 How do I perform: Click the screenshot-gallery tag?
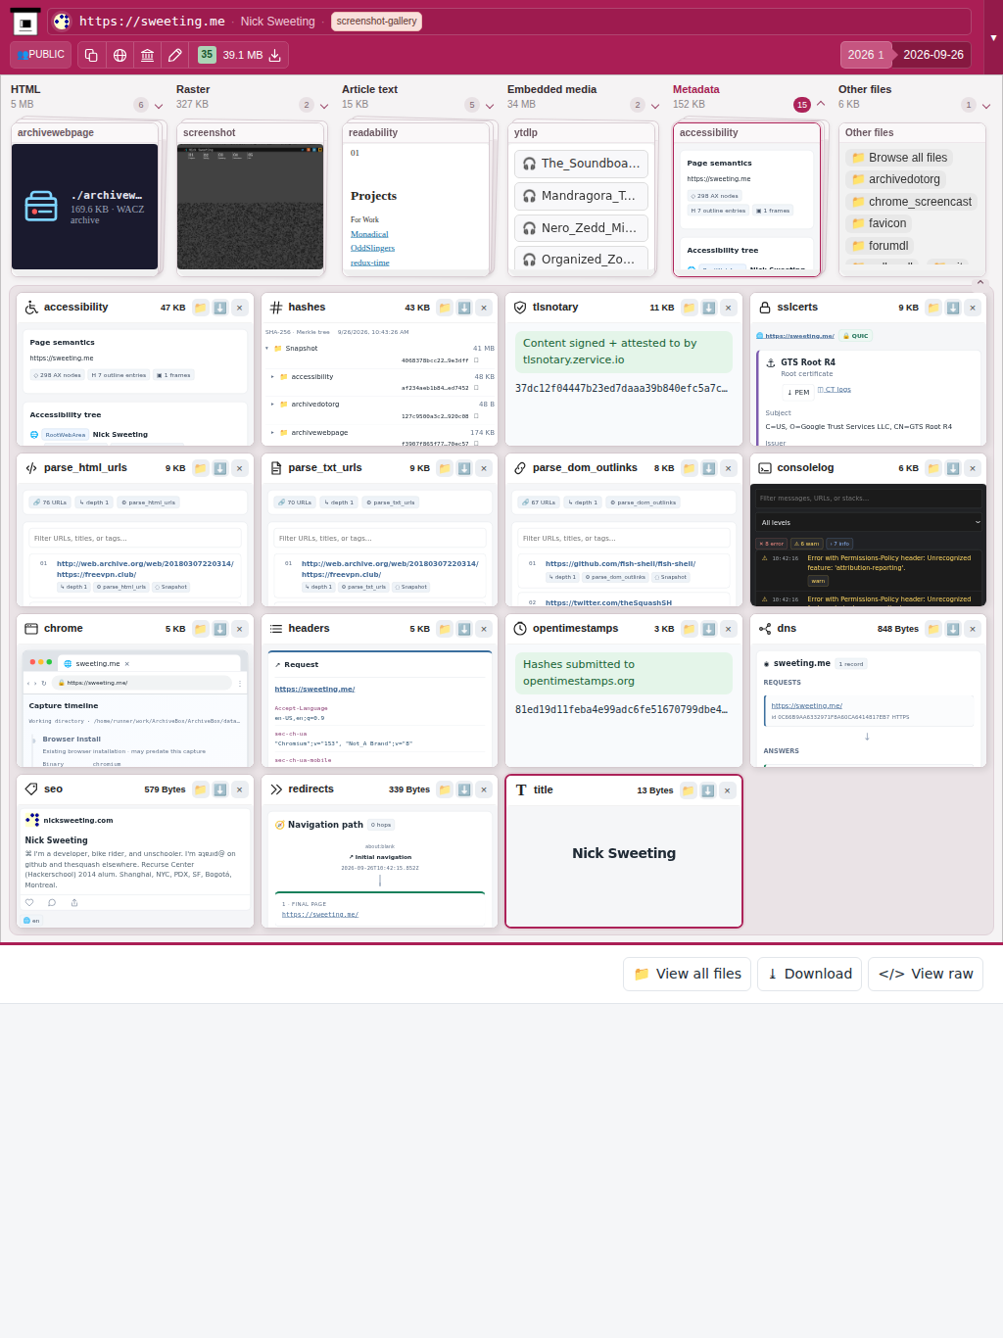coord(376,22)
